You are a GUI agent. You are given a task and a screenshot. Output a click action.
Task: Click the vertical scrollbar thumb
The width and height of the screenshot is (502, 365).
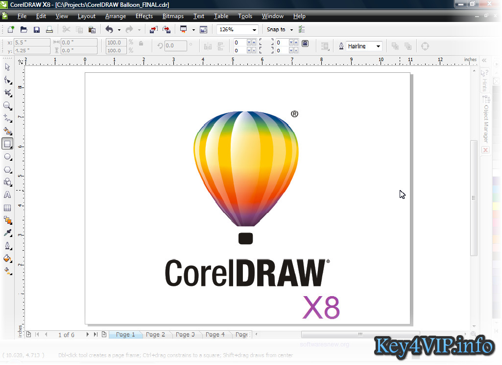pyautogui.click(x=474, y=198)
